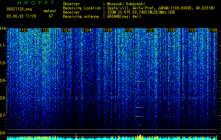Click the faint echo near 0.9 kHz before 1127

[x=139, y=81]
